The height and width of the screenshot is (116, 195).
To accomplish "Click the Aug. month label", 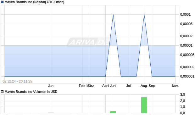I will click(x=144, y=86).
